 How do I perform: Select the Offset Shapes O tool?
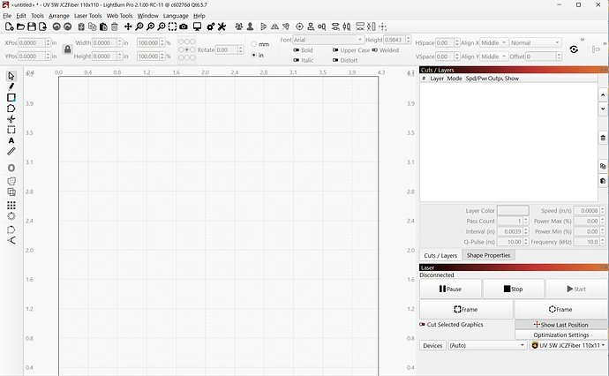click(x=11, y=168)
